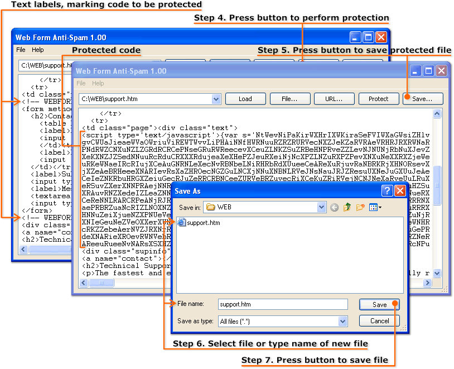Open File menu in the back Anti-Spam window
The image size is (454, 369).
tap(21, 50)
